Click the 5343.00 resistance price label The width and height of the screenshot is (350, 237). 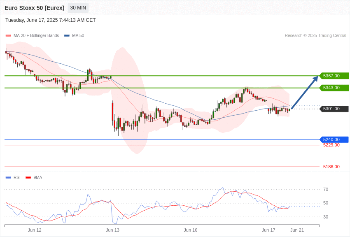tap(334, 88)
